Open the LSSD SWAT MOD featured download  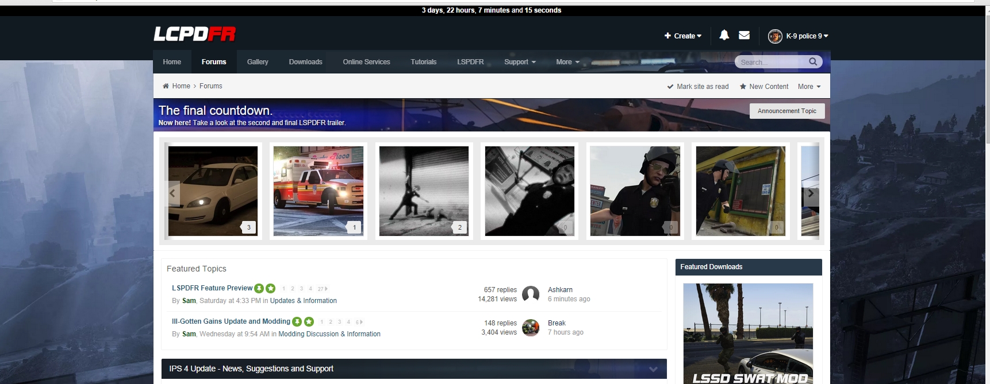tap(748, 333)
